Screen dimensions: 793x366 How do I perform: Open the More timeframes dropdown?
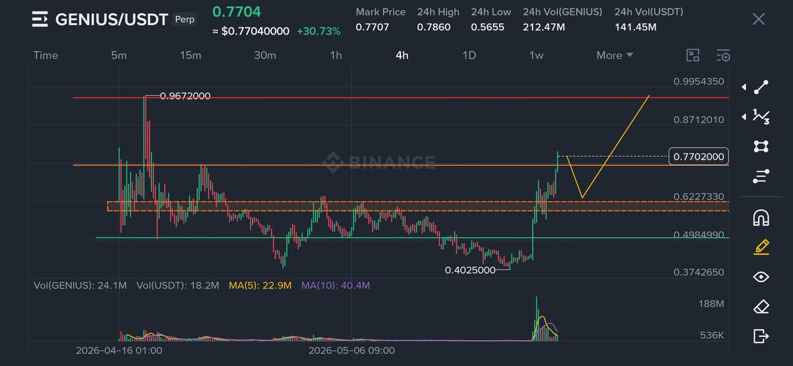[615, 55]
